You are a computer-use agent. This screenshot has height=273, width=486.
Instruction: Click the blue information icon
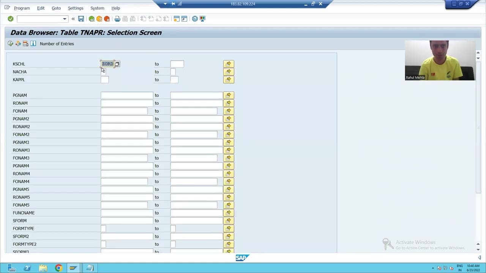pos(33,44)
